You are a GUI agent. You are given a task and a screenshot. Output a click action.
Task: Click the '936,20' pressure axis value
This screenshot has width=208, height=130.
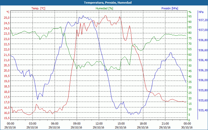(203, 70)
